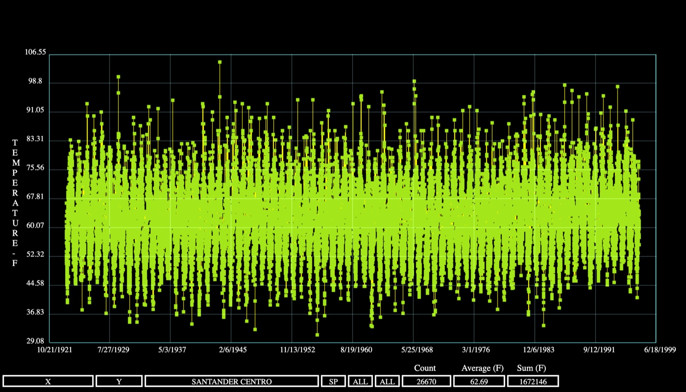Click the ALL box beside SP

[360, 381]
